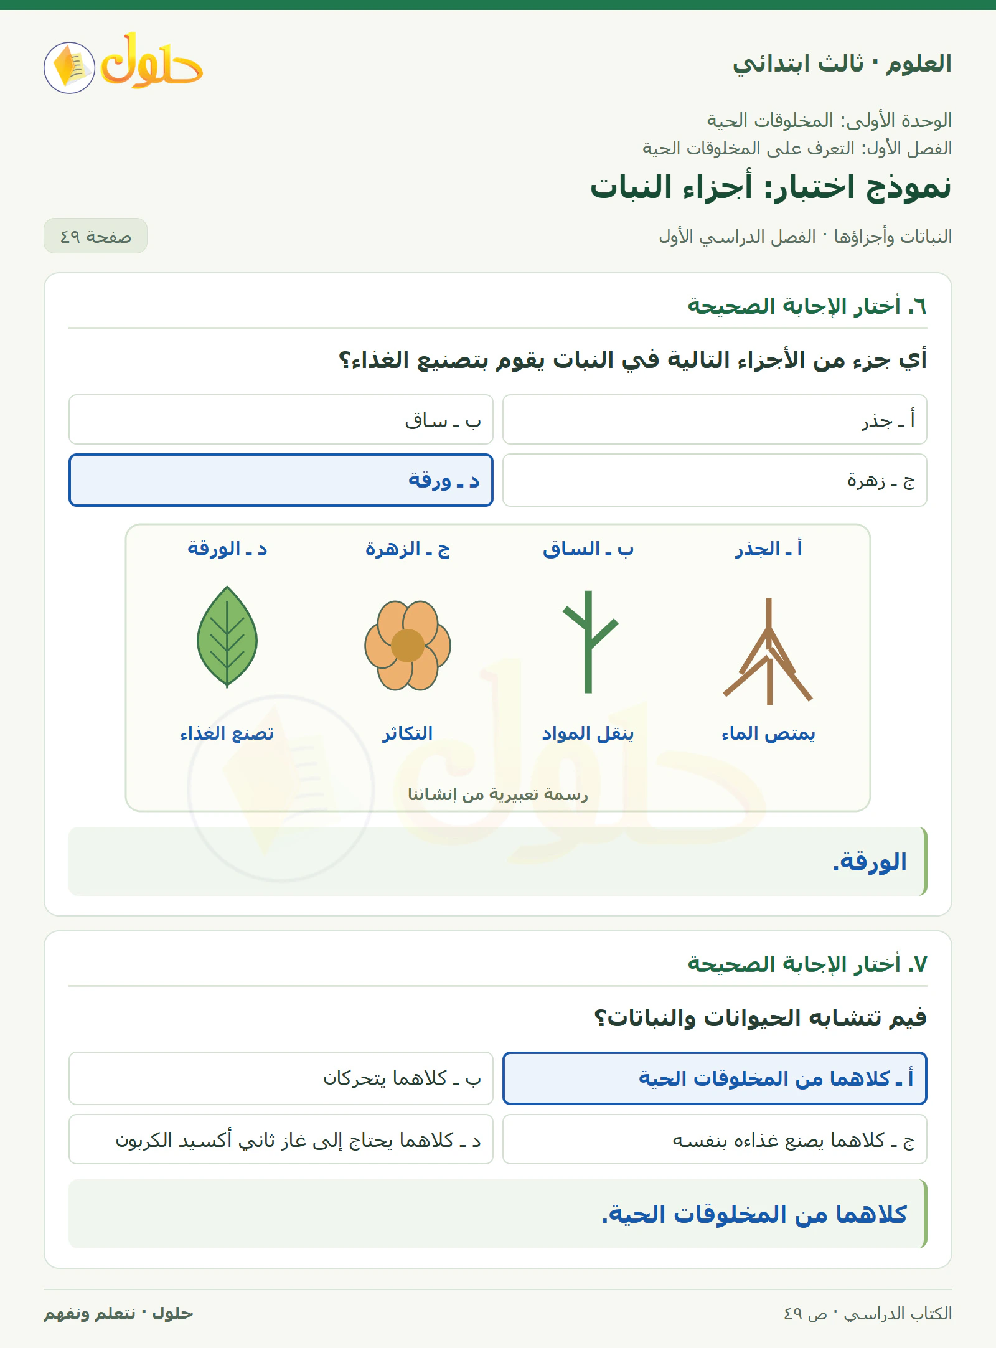Click the header العلوم · ثالث ابتدائي
Screen dimensions: 996x1348
(x=842, y=64)
